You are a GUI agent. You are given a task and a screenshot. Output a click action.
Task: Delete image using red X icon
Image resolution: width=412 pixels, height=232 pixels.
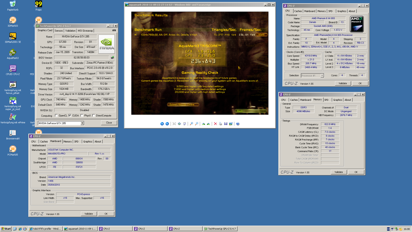216,124
